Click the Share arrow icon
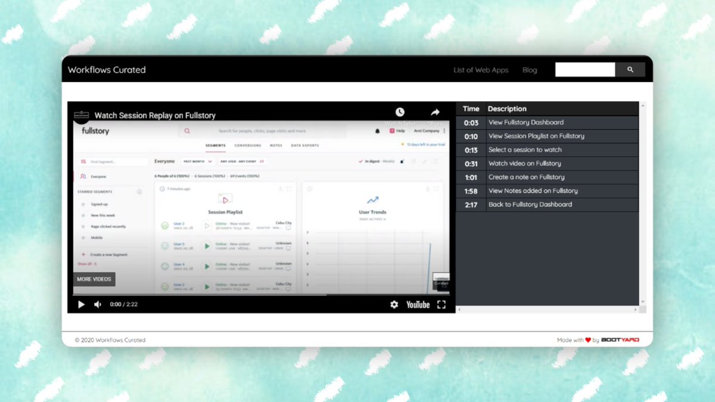 tap(435, 112)
